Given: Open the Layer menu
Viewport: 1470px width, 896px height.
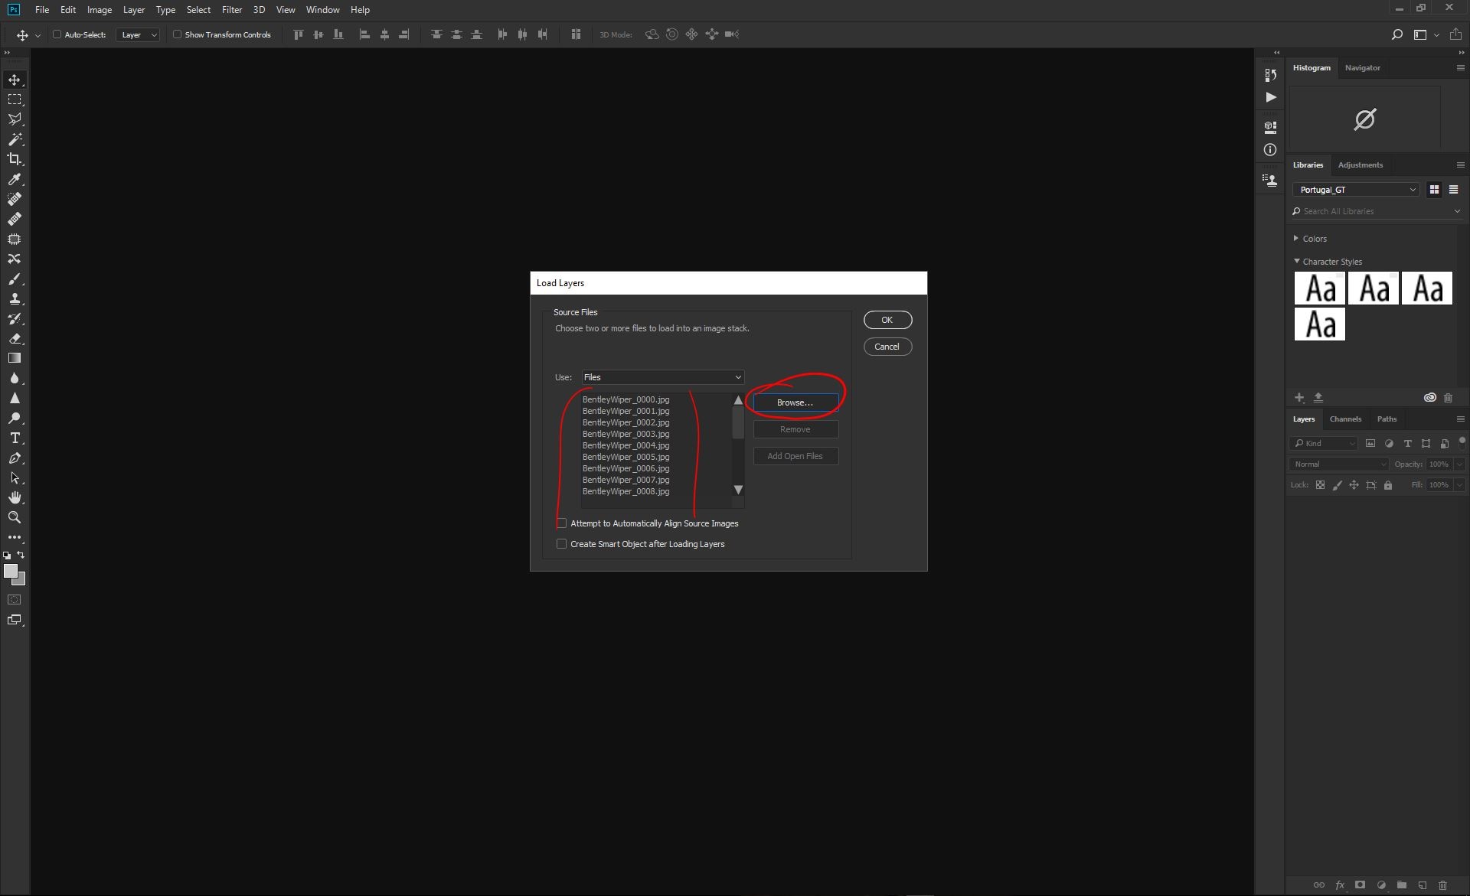Looking at the screenshot, I should 134,10.
